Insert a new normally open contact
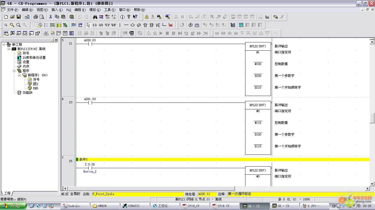 pyautogui.click(x=94, y=25)
